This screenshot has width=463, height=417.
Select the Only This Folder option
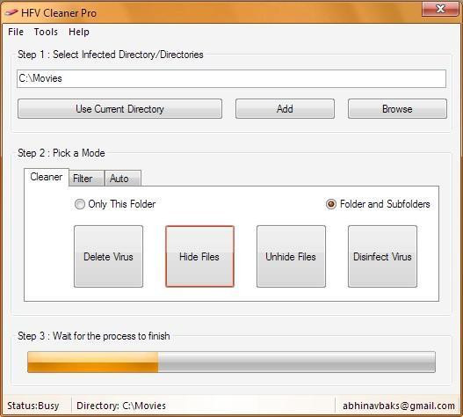115,204
